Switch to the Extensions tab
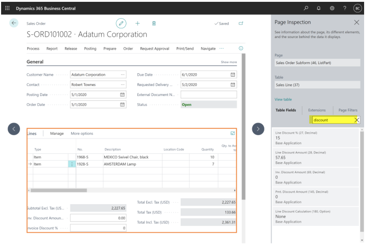This screenshot has width=371, height=244. tap(317, 110)
